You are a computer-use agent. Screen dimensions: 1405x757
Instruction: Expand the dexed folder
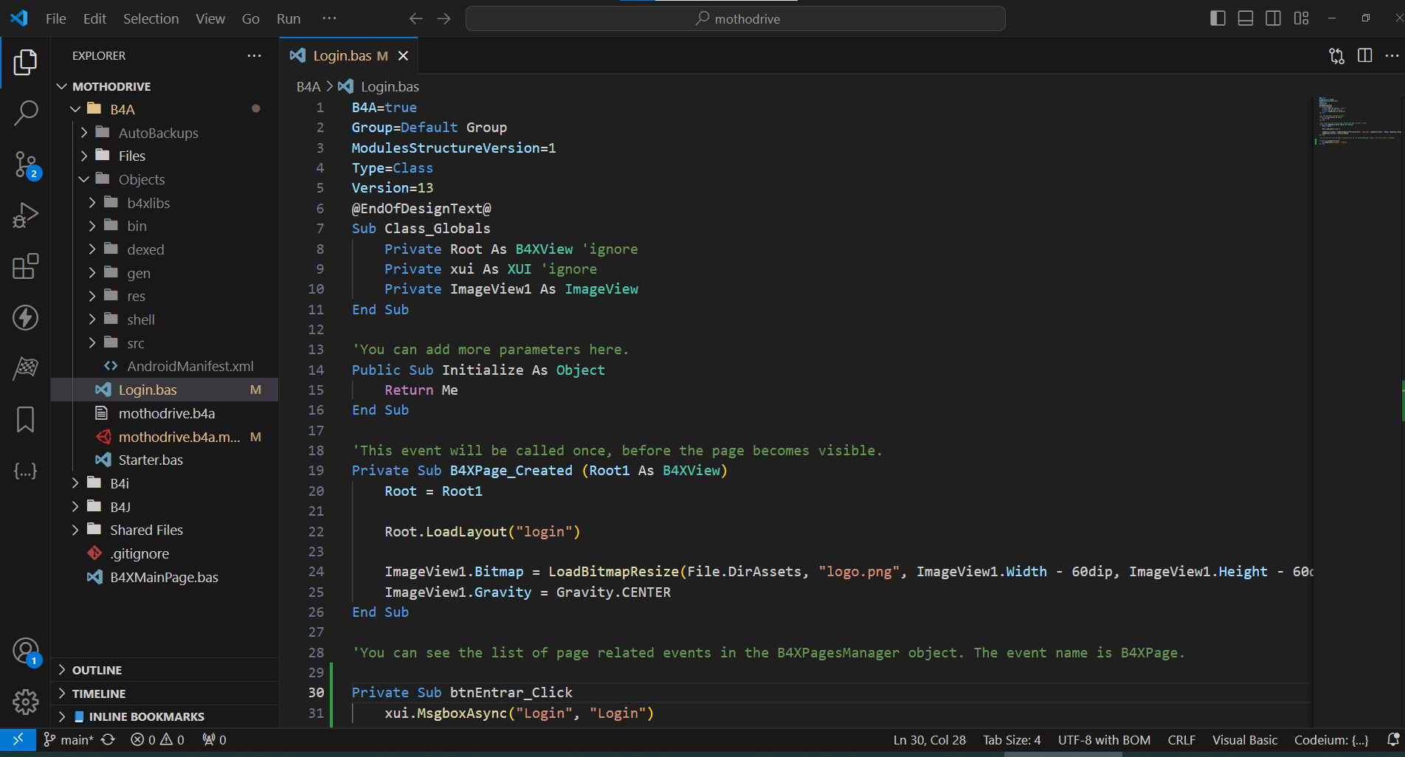coord(166,249)
